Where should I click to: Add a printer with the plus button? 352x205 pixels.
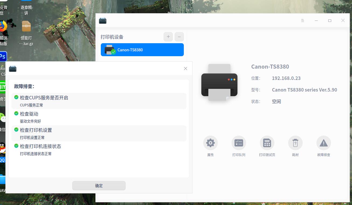[168, 37]
